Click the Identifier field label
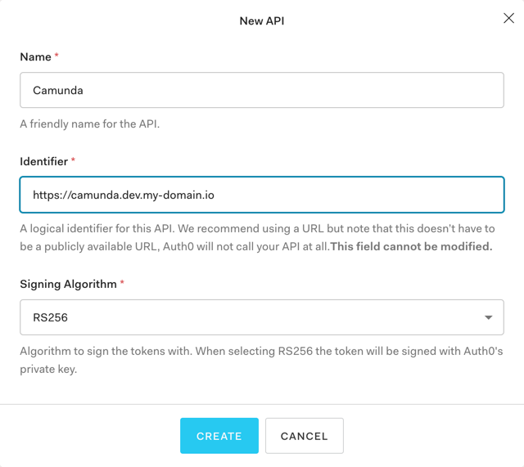 pyautogui.click(x=43, y=162)
